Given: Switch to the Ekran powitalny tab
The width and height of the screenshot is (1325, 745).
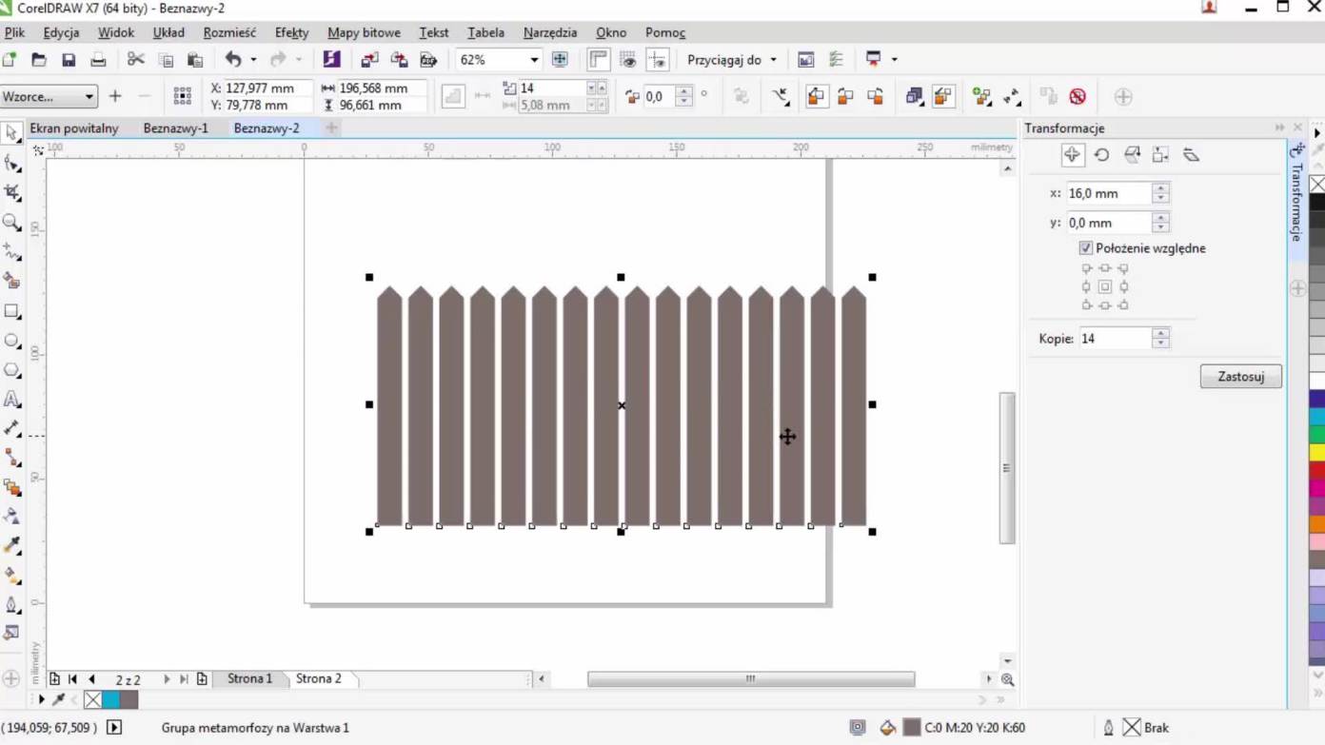Looking at the screenshot, I should point(74,128).
